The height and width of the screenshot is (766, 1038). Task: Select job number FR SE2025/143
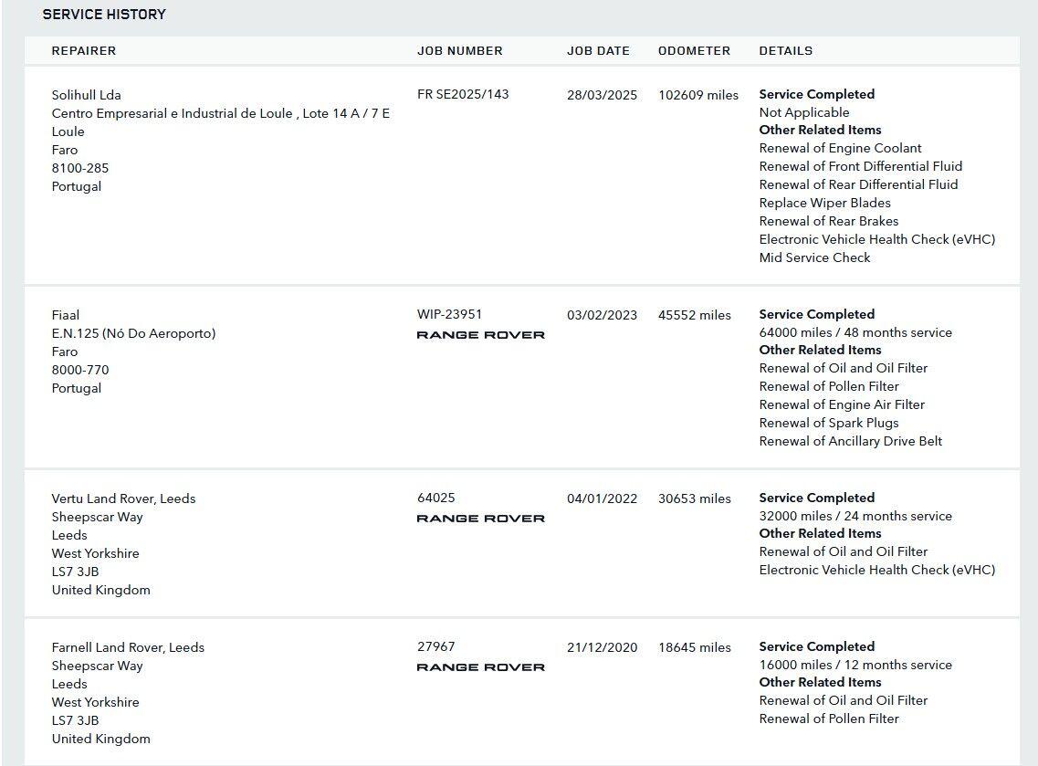click(463, 95)
